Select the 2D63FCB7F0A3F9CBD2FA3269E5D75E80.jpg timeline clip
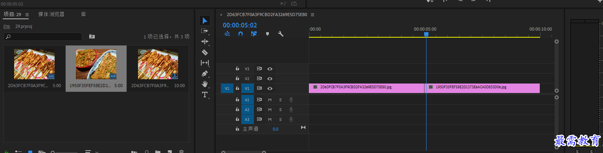 tap(366, 88)
